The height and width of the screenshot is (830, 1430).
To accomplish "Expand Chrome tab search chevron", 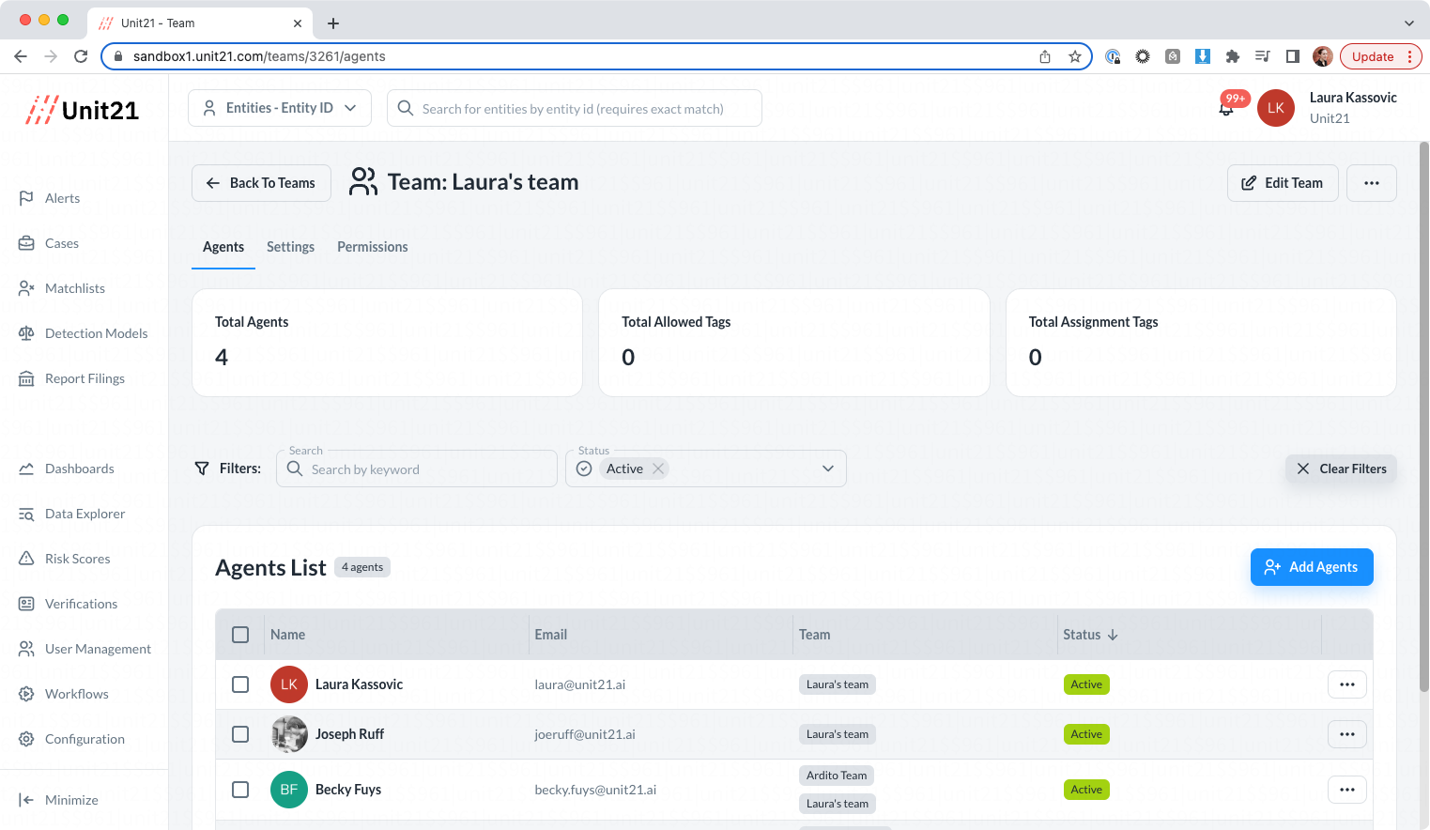I will tap(1409, 23).
